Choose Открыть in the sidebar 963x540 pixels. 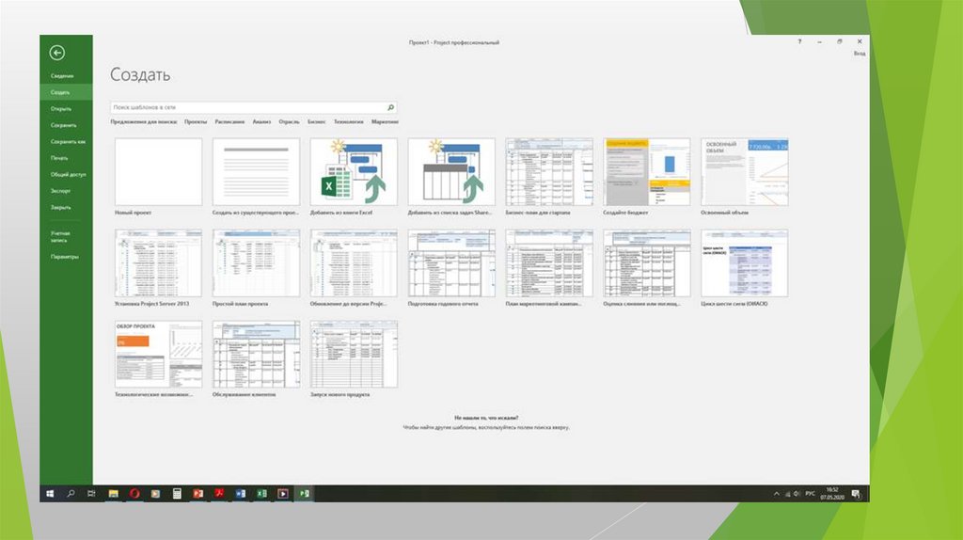point(61,109)
